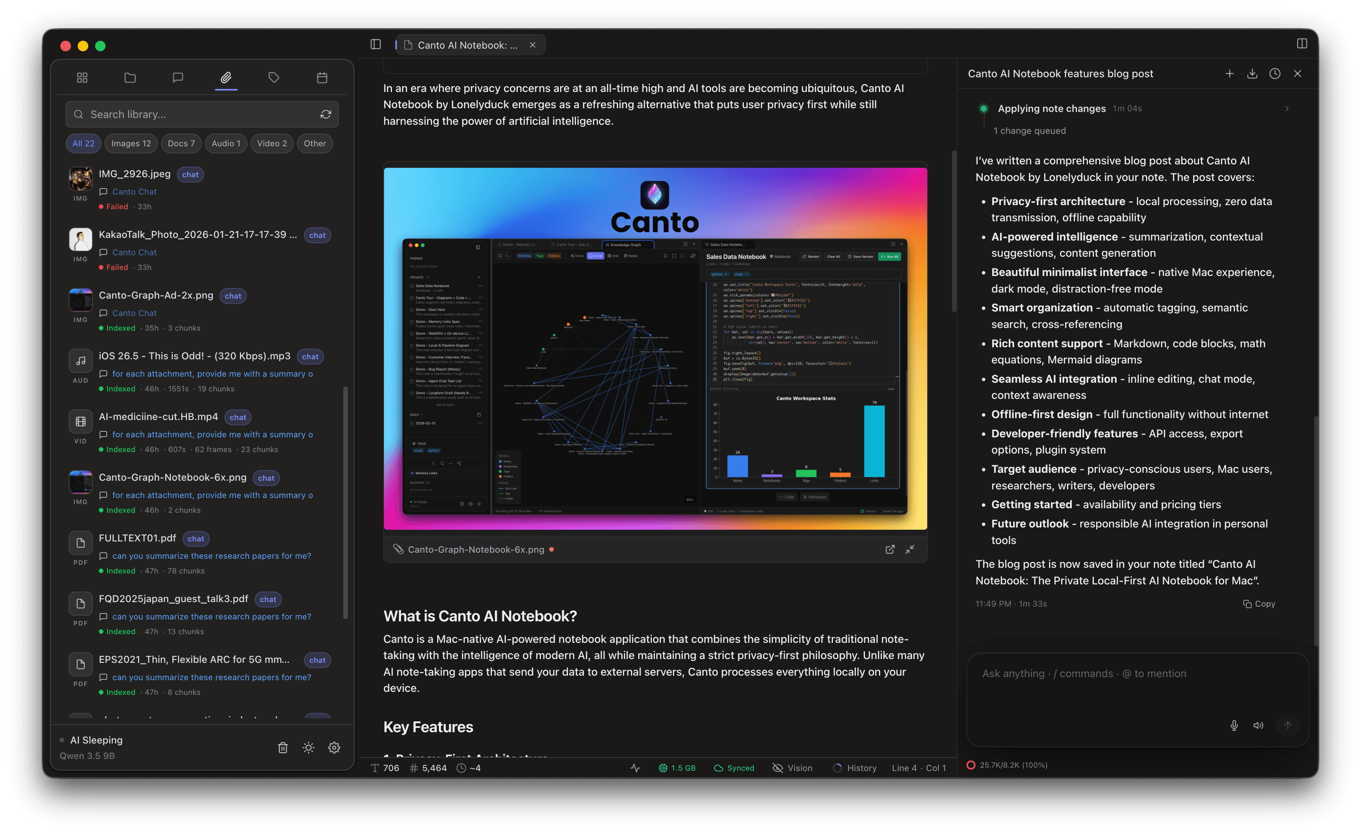The image size is (1361, 834).
Task: Filter library by Images 12
Action: (x=131, y=144)
